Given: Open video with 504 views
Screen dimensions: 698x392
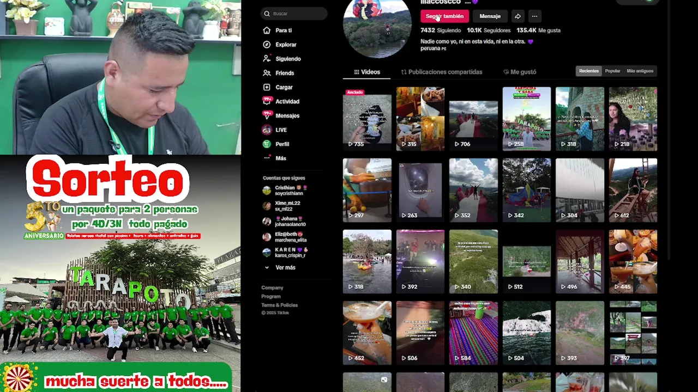Looking at the screenshot, I should (x=526, y=333).
